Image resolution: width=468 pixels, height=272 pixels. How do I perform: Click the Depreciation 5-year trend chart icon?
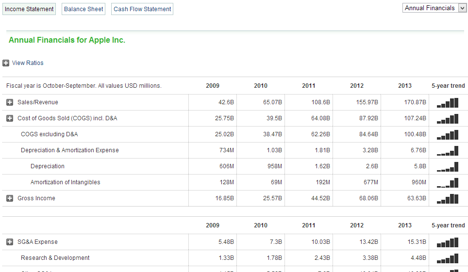click(447, 166)
